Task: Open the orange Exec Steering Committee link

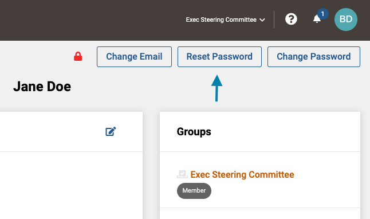Action: tap(242, 175)
